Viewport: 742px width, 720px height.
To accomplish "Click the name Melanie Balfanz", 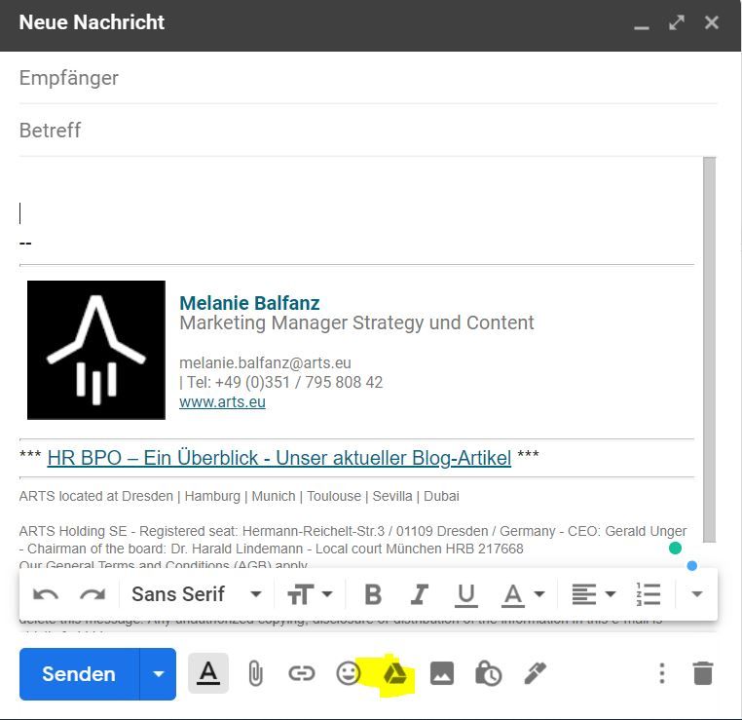I will (x=249, y=303).
